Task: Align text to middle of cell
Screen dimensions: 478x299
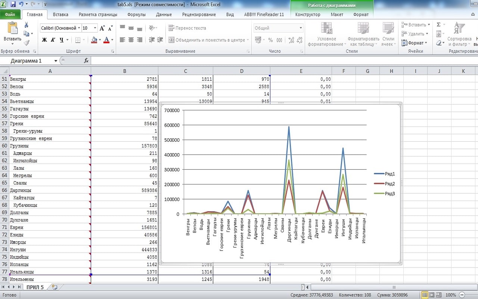Action: pos(131,28)
